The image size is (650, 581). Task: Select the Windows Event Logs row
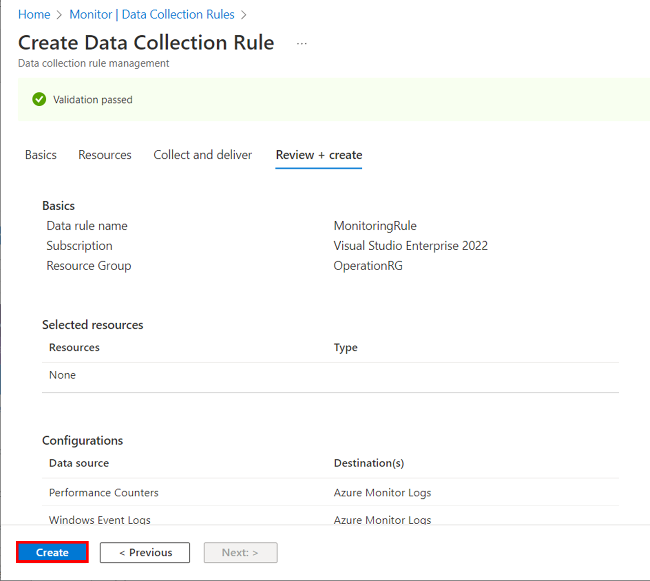click(x=100, y=520)
